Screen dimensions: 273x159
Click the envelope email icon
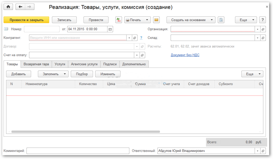click(156, 20)
